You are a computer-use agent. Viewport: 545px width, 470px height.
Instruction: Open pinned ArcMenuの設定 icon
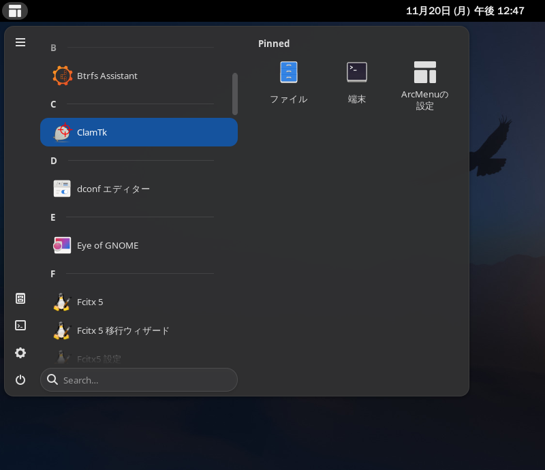coord(424,72)
